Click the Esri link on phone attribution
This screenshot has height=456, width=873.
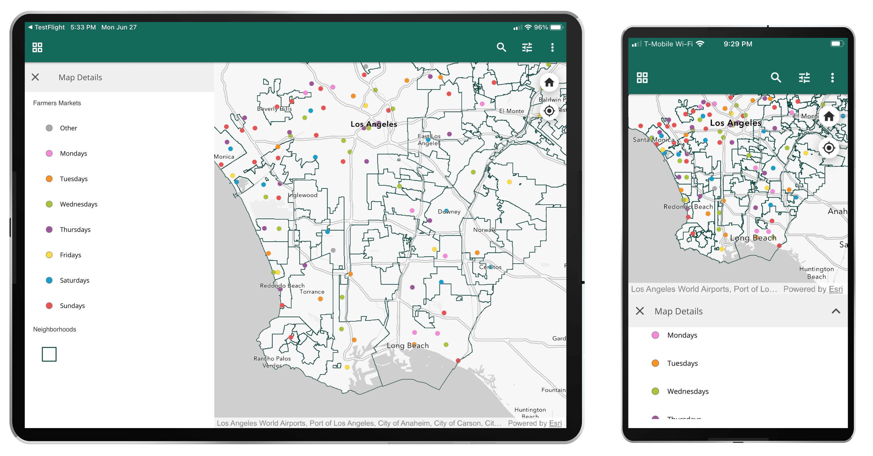click(x=835, y=289)
